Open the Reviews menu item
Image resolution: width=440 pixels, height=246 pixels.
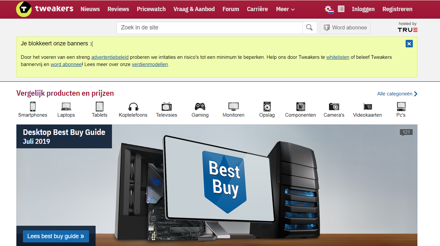tap(118, 9)
